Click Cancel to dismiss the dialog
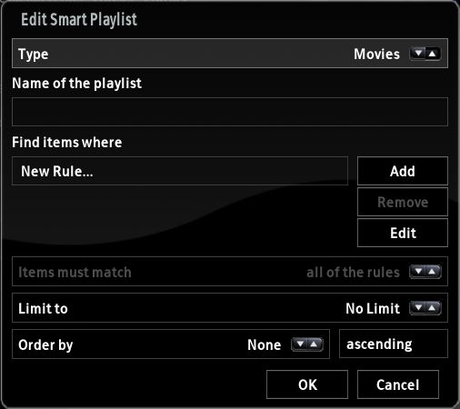 tap(398, 384)
